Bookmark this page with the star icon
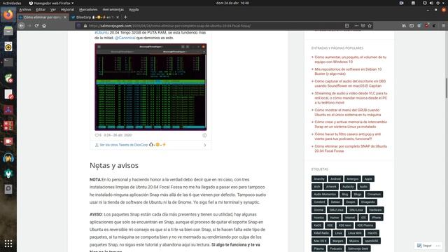448x252 pixels. pyautogui.click(x=370, y=26)
